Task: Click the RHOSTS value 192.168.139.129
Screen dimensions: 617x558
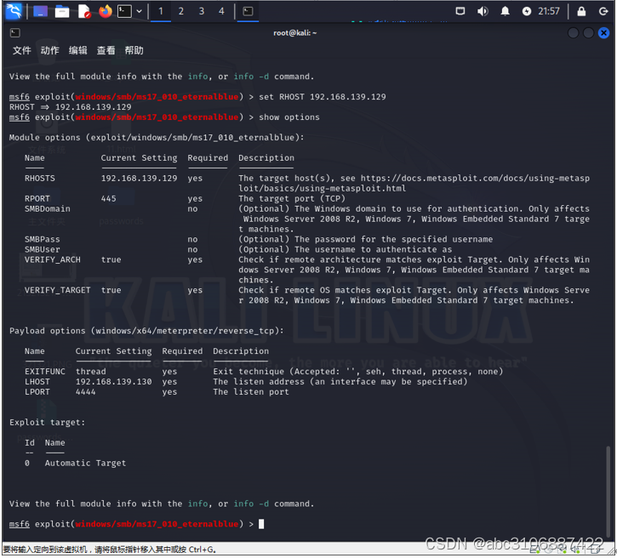Action: [139, 178]
